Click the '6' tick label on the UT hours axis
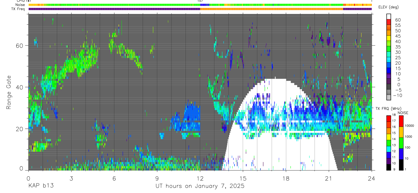 tap(114, 178)
